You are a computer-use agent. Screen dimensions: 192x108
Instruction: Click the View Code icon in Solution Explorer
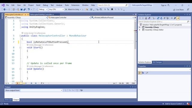pyautogui.click(x=172, y=18)
